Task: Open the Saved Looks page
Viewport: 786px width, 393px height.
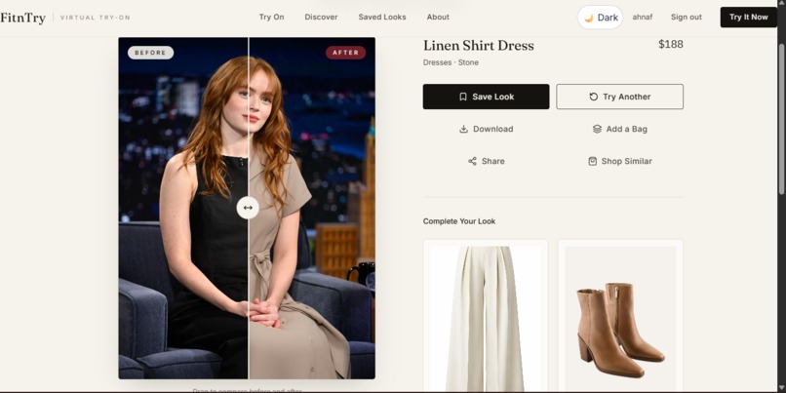Action: (x=382, y=17)
